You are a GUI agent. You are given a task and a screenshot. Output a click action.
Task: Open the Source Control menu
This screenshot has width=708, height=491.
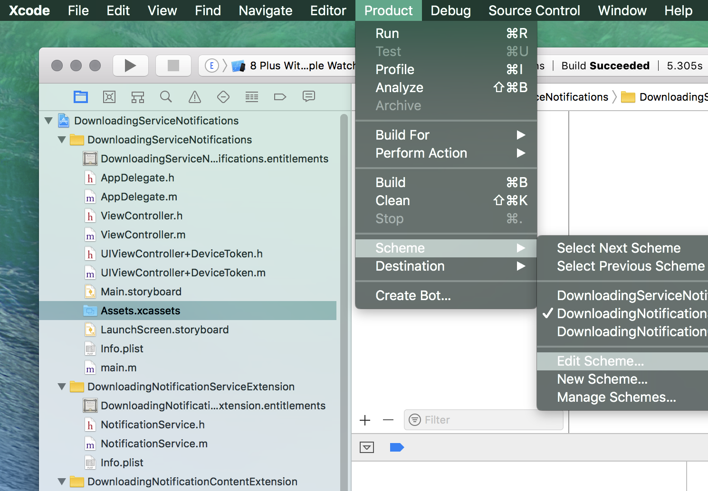coord(534,10)
